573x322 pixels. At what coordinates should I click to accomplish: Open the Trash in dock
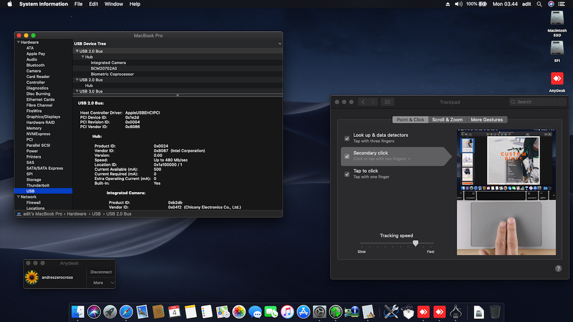[x=495, y=312]
